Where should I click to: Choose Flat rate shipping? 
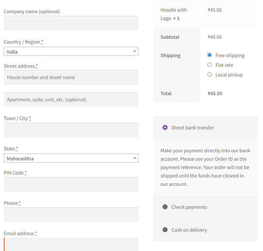[x=209, y=65]
